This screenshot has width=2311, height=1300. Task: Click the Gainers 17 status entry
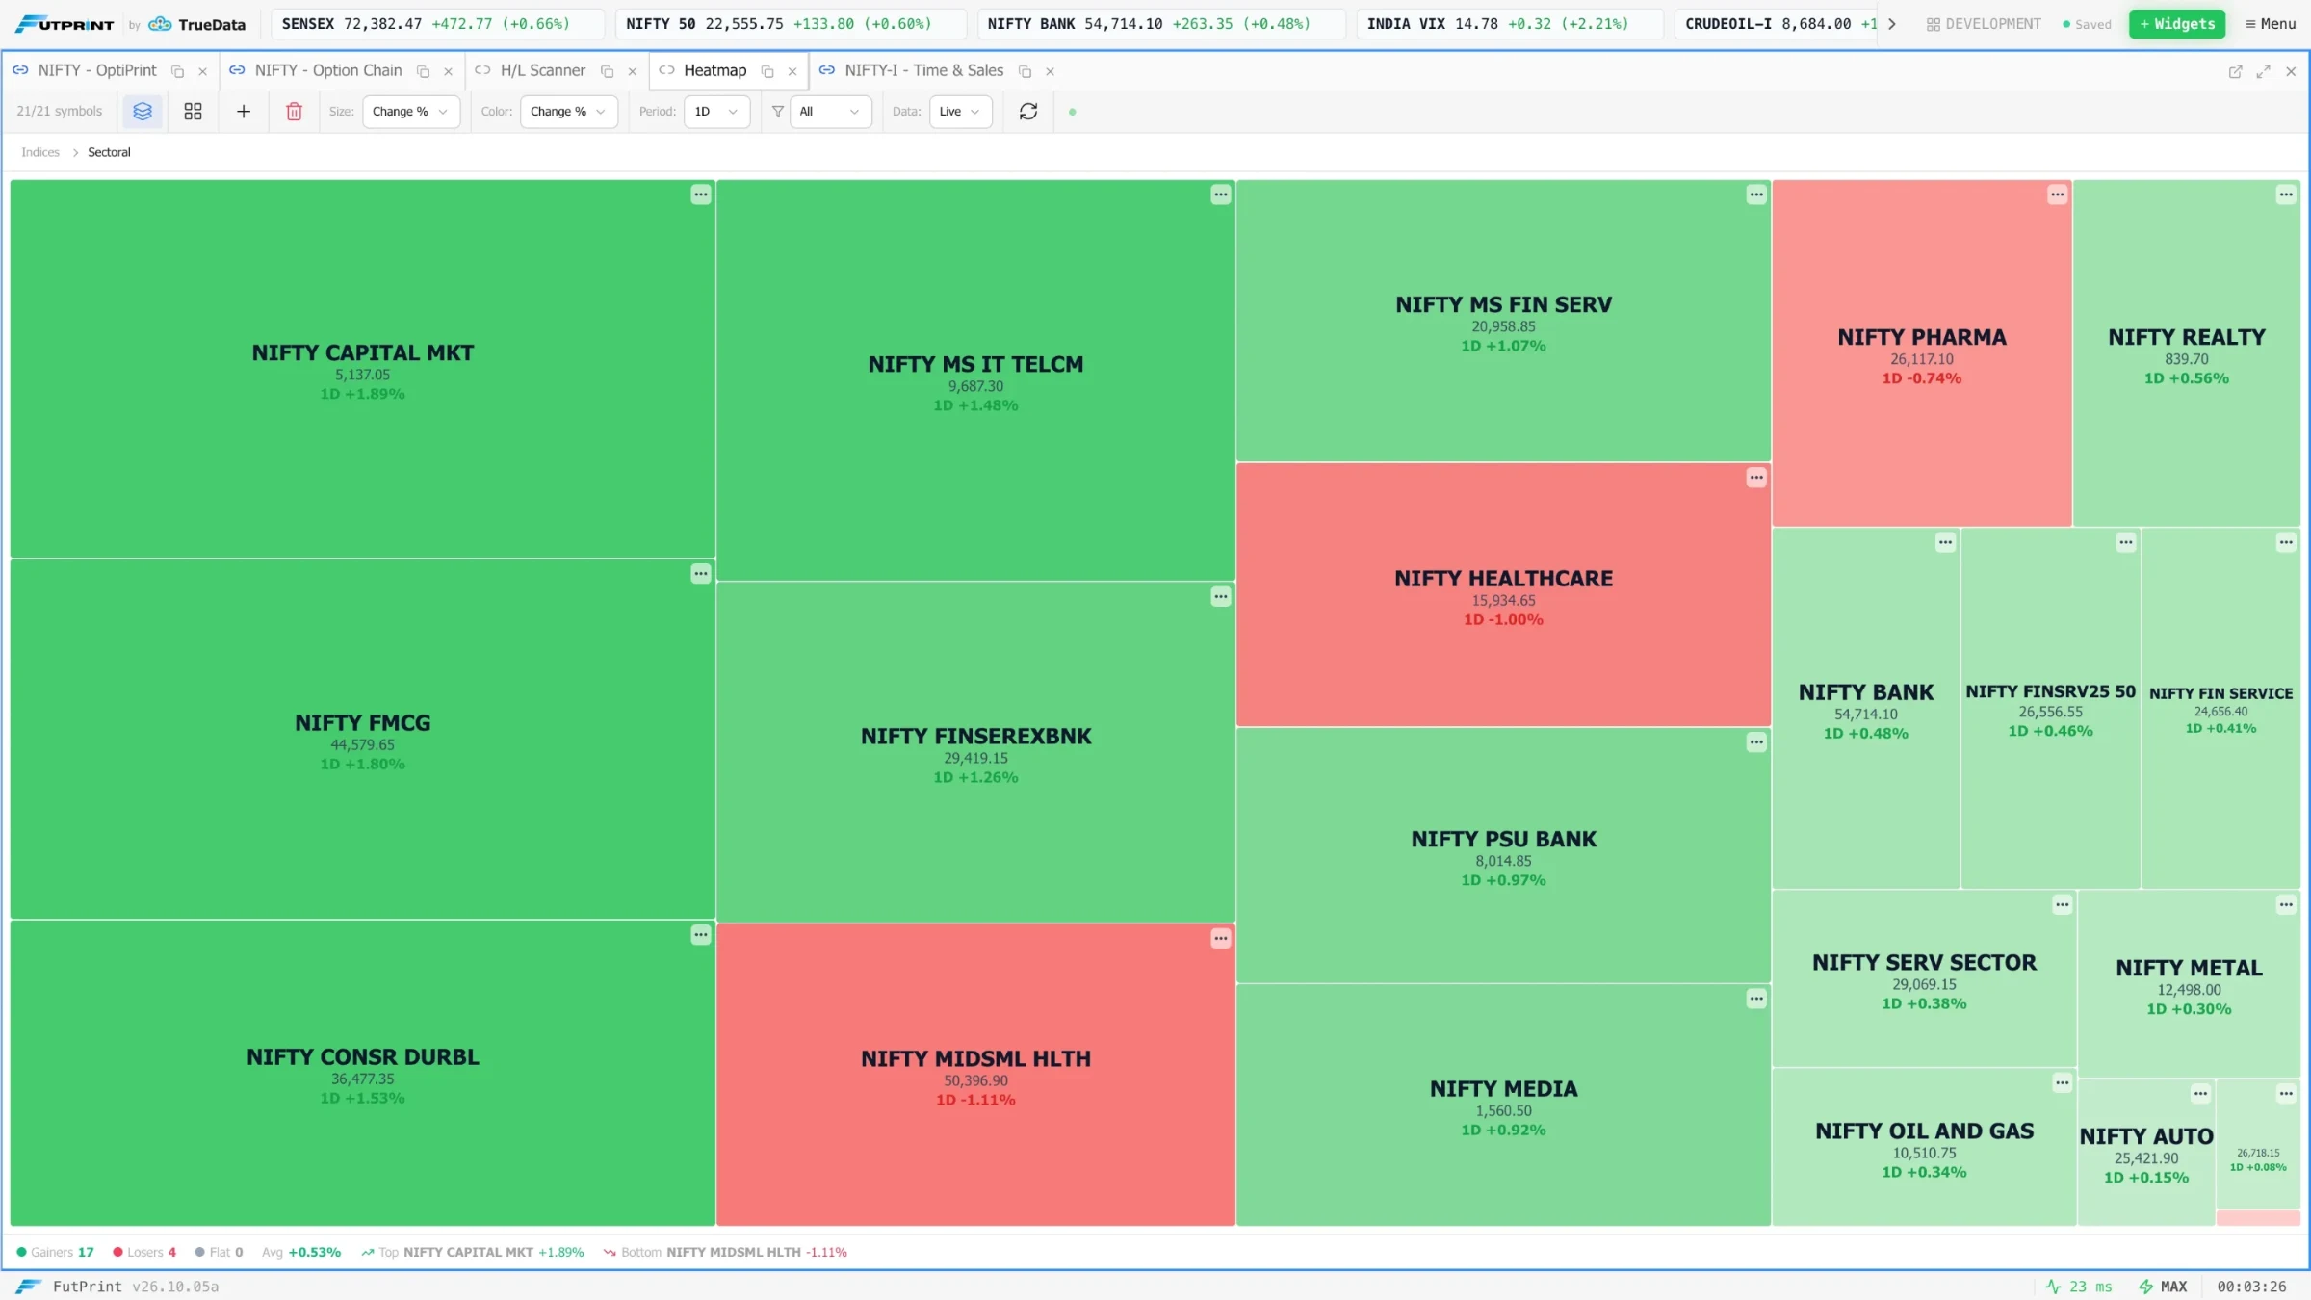click(56, 1252)
